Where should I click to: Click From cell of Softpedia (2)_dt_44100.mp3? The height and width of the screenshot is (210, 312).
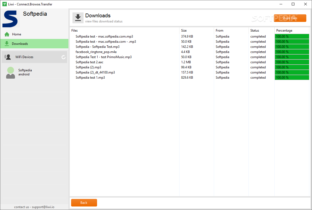click(x=223, y=72)
